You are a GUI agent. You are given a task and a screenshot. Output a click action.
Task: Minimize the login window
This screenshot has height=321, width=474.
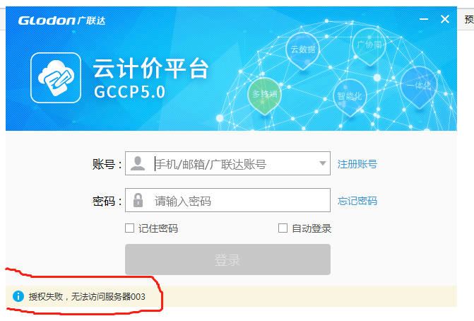click(x=424, y=19)
